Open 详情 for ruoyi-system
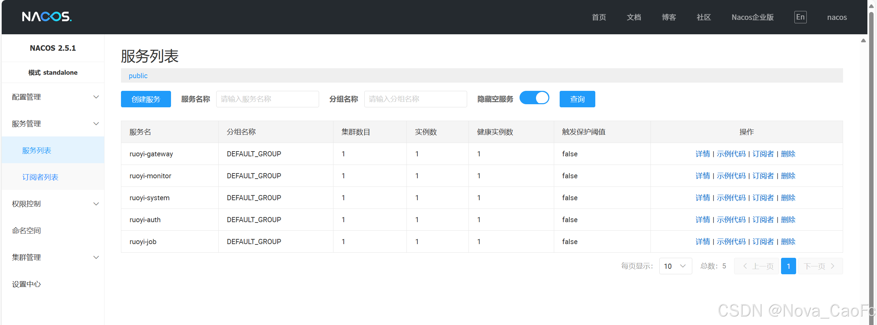 703,198
